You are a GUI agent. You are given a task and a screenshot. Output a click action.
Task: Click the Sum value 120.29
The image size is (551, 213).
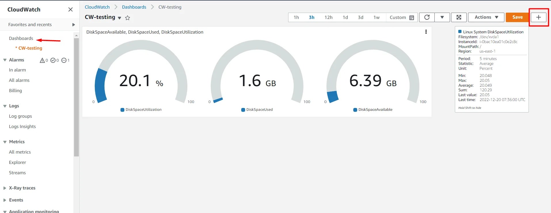coord(486,90)
